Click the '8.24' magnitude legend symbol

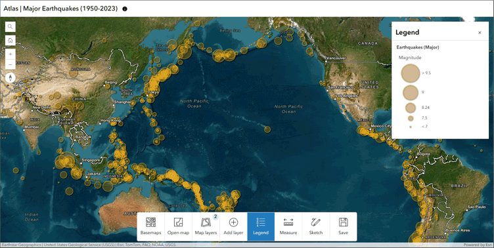(410, 108)
